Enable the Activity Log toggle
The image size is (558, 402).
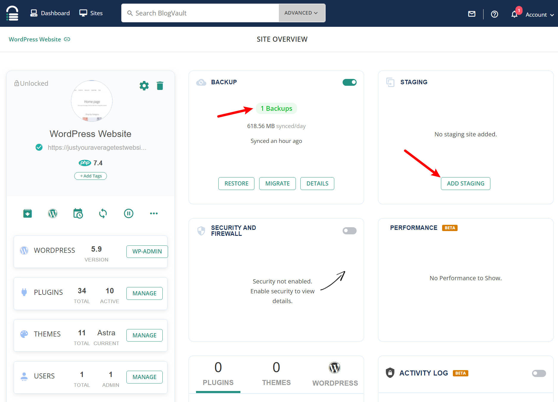pyautogui.click(x=539, y=373)
